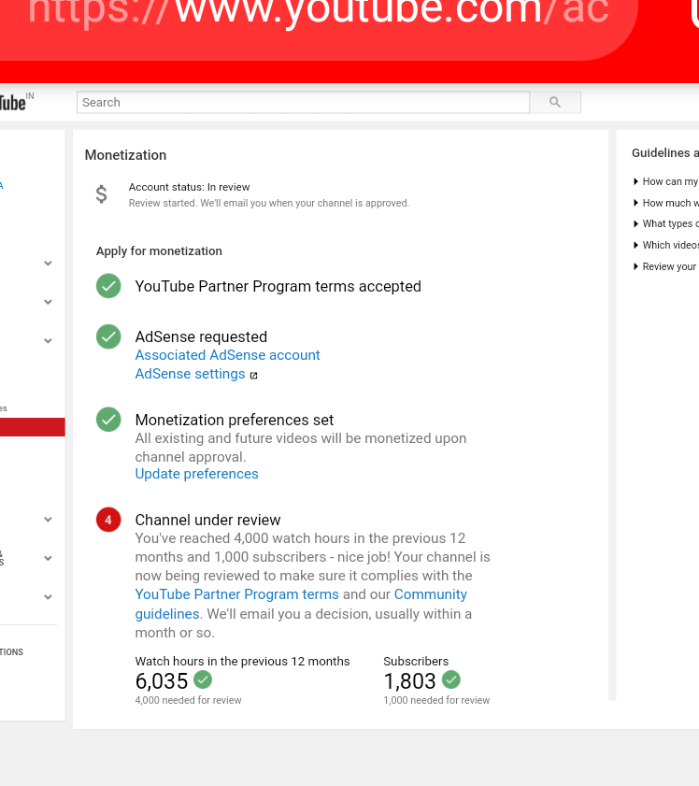699x786 pixels.
Task: Expand the third sidebar chevron, the one above the red highlighted item
Action: (x=48, y=341)
